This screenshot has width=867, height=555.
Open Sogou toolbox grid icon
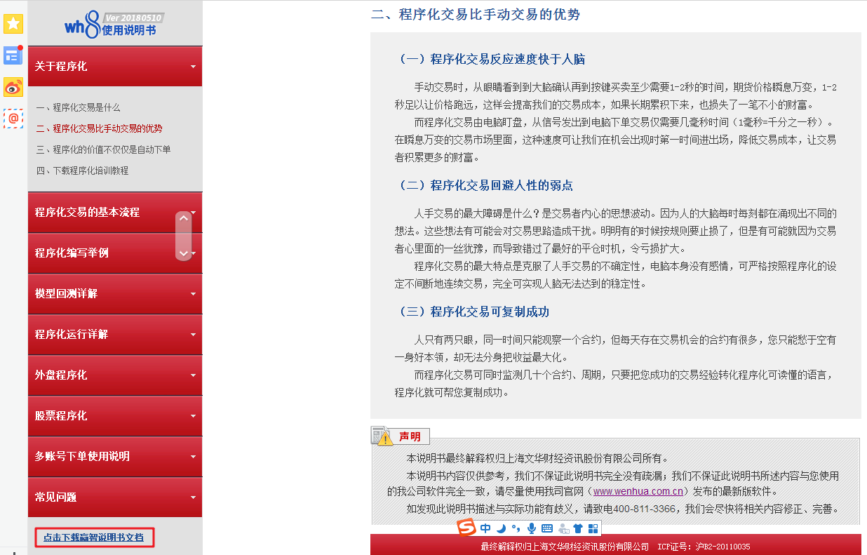click(x=593, y=528)
